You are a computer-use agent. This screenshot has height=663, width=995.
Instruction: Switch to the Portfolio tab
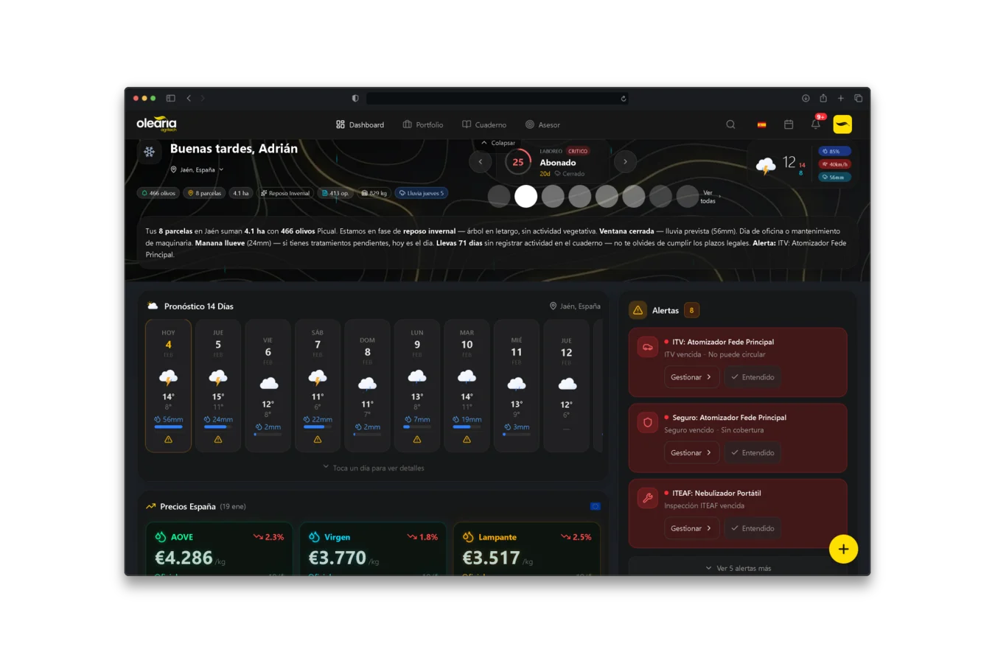coord(422,124)
